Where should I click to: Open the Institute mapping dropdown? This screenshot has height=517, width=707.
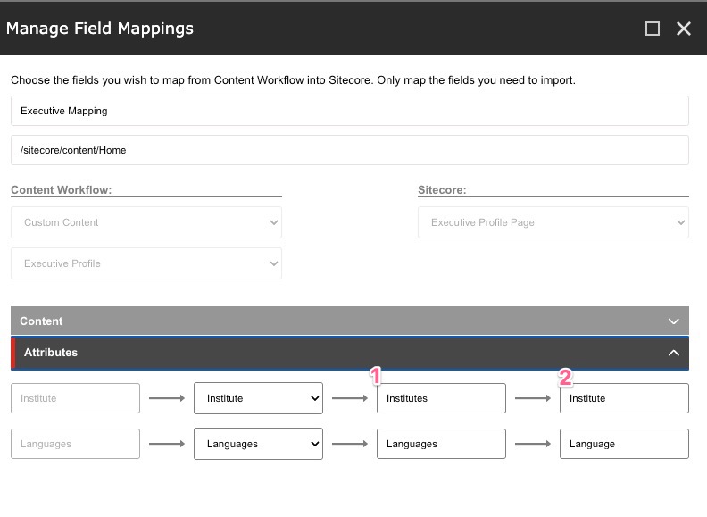pyautogui.click(x=258, y=398)
